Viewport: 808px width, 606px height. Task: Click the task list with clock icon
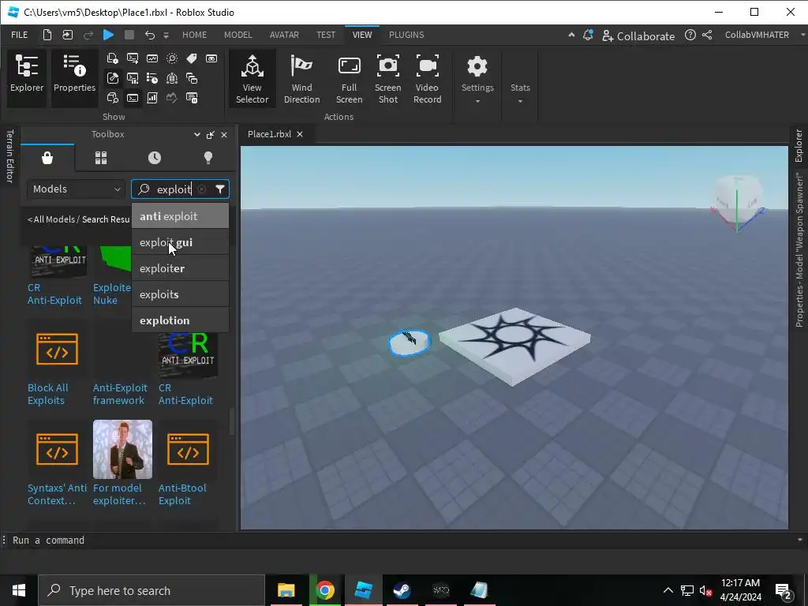[152, 78]
